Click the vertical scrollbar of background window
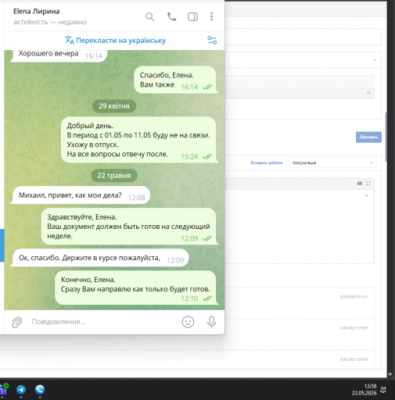Screen dimensions: 395x400 point(386,137)
